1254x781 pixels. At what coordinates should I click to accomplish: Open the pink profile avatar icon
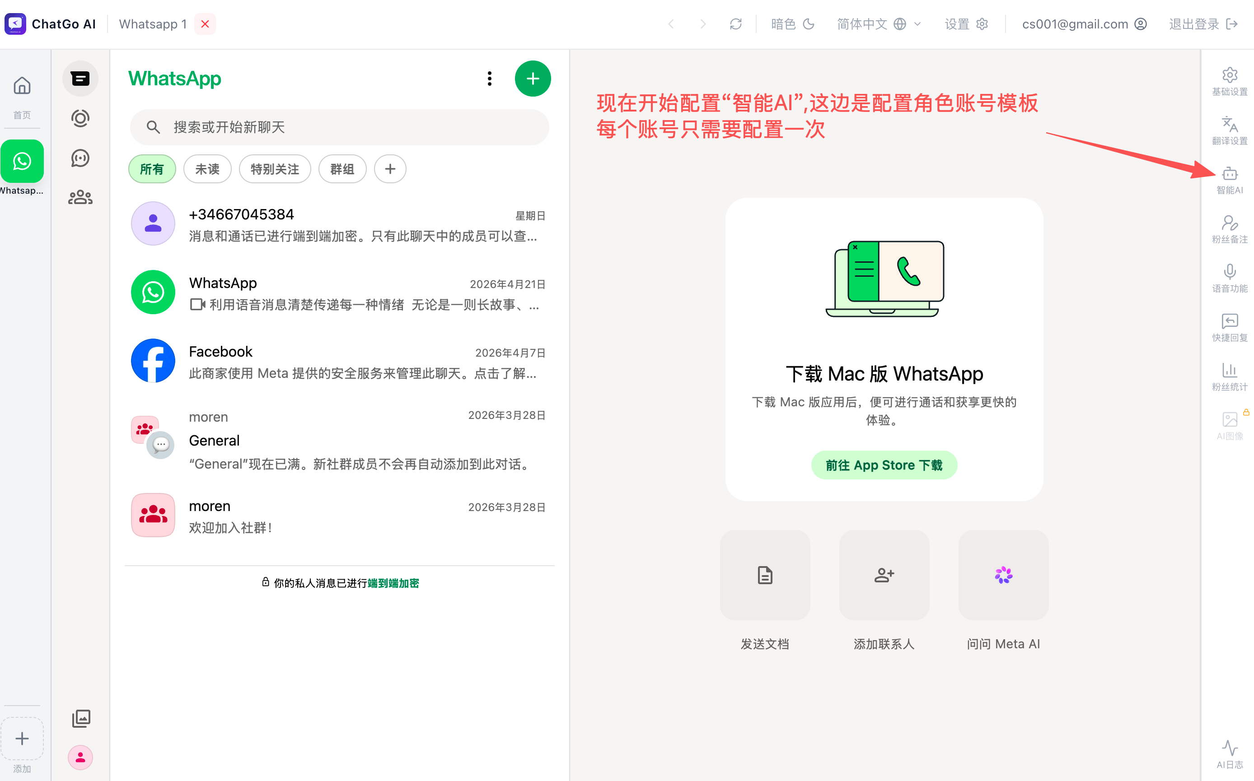(x=80, y=758)
